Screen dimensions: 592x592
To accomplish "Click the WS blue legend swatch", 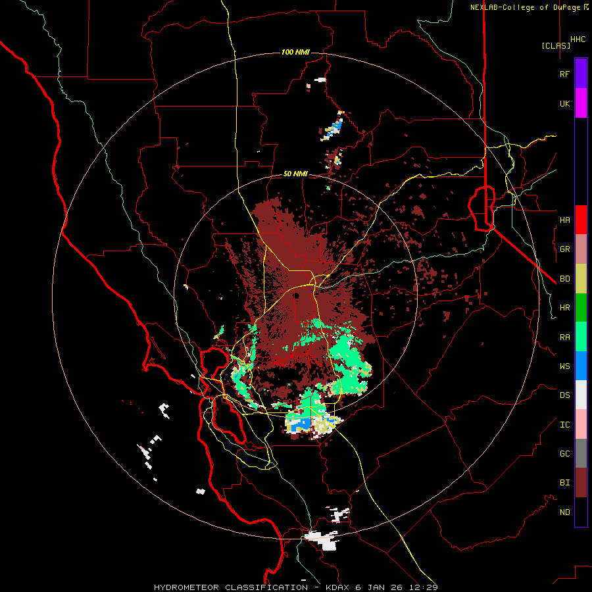I will point(581,366).
